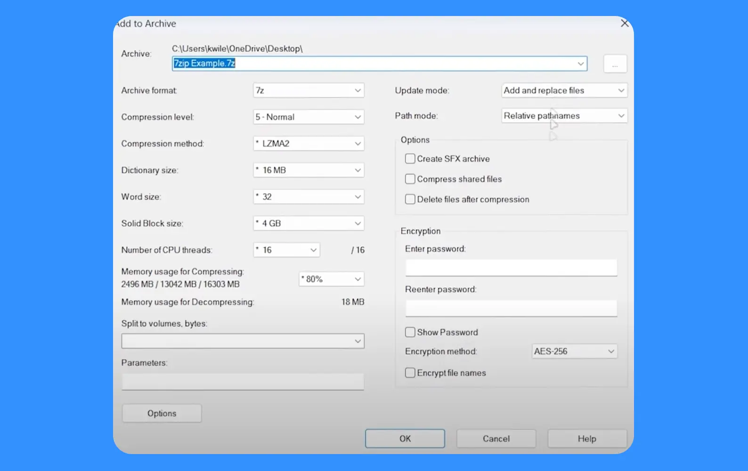Open the Compression level dropdown
The height and width of the screenshot is (471, 748).
point(309,117)
